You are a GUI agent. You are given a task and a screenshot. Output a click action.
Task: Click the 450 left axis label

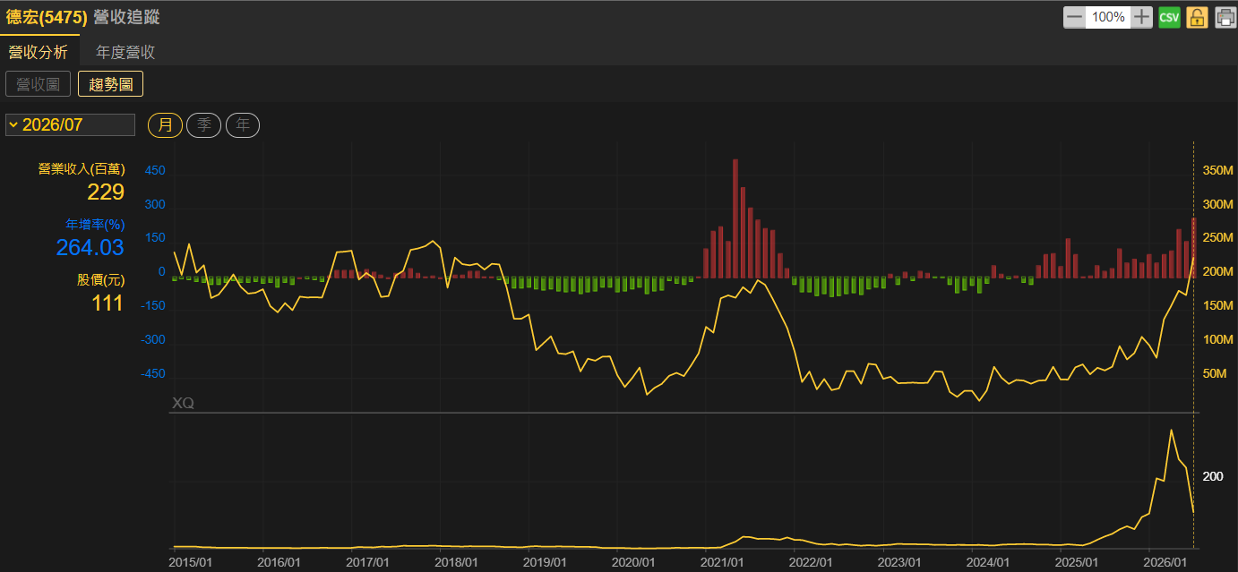pyautogui.click(x=155, y=170)
